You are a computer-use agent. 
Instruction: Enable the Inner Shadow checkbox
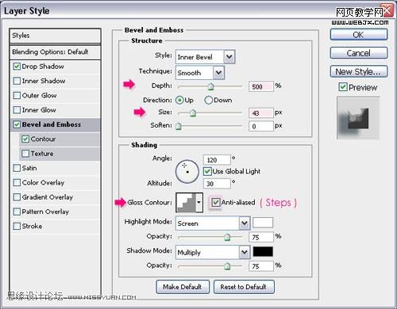click(17, 81)
